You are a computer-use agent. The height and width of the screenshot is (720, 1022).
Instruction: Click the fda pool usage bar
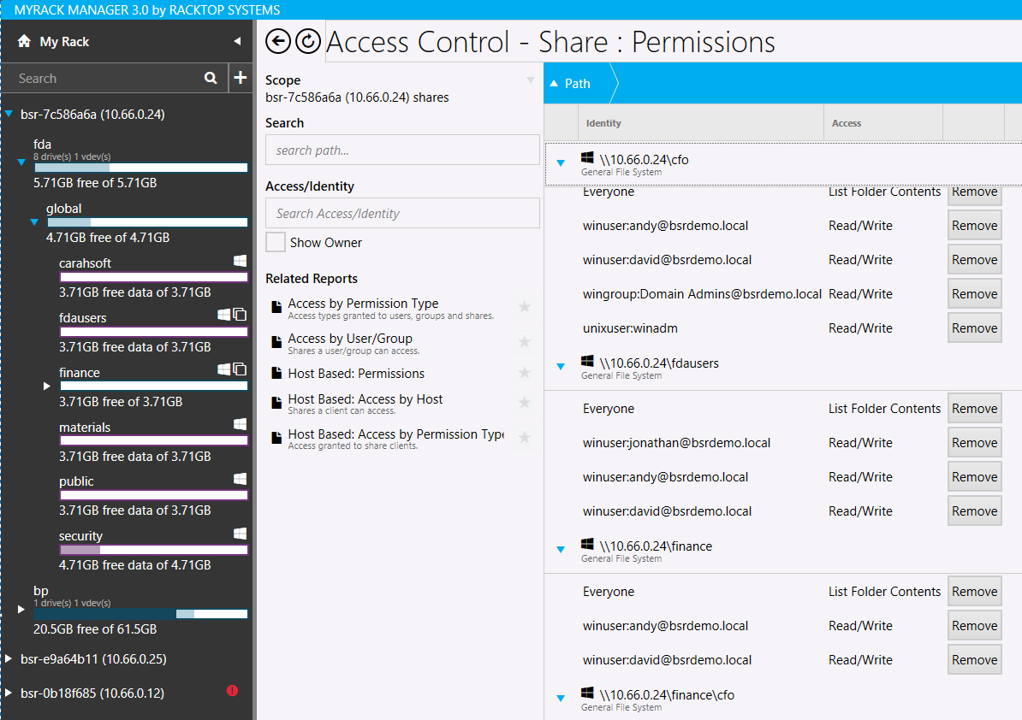coord(140,168)
